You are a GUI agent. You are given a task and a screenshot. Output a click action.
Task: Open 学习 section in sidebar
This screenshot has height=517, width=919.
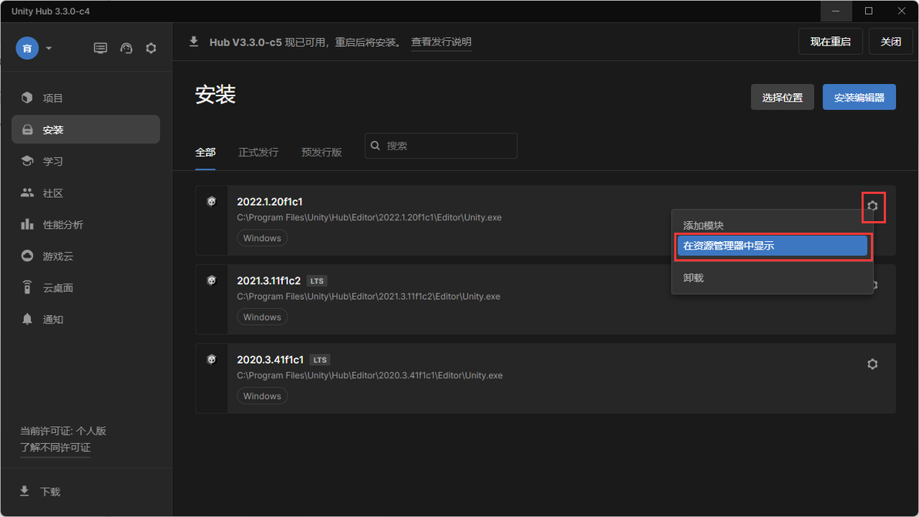click(x=86, y=161)
